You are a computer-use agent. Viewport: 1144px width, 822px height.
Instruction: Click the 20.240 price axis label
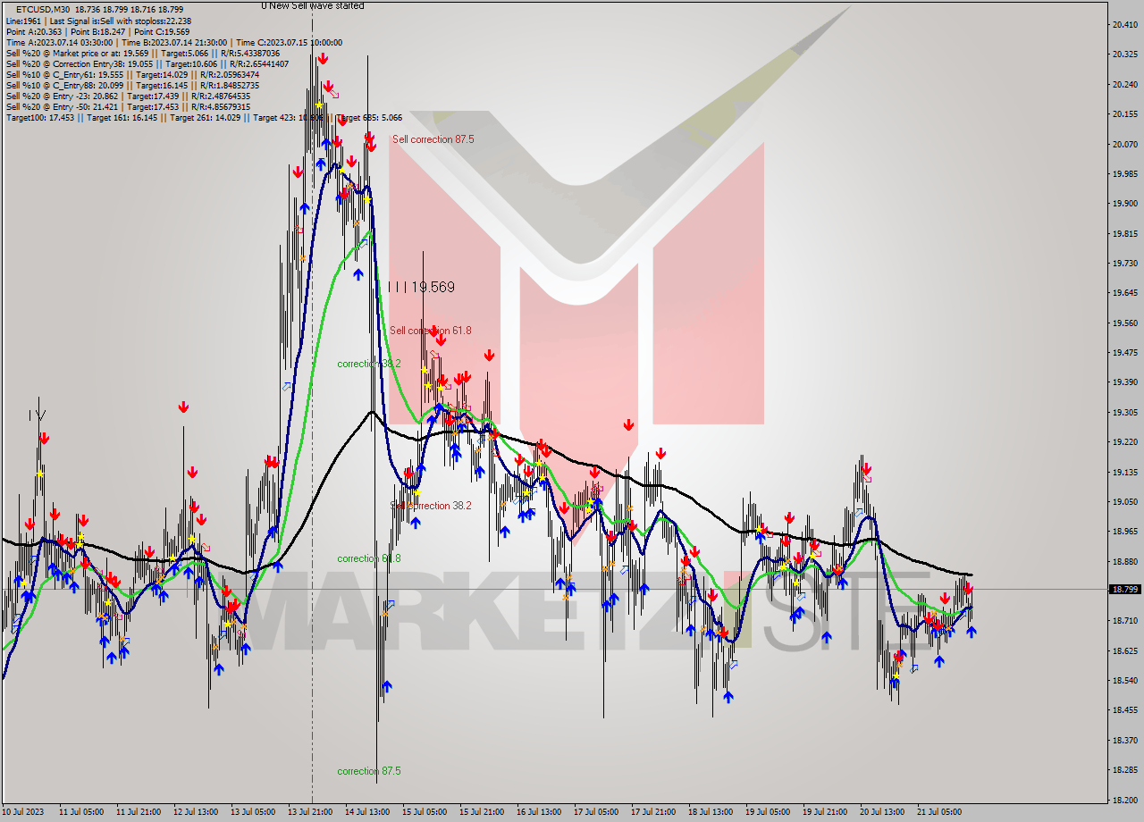click(x=1124, y=84)
